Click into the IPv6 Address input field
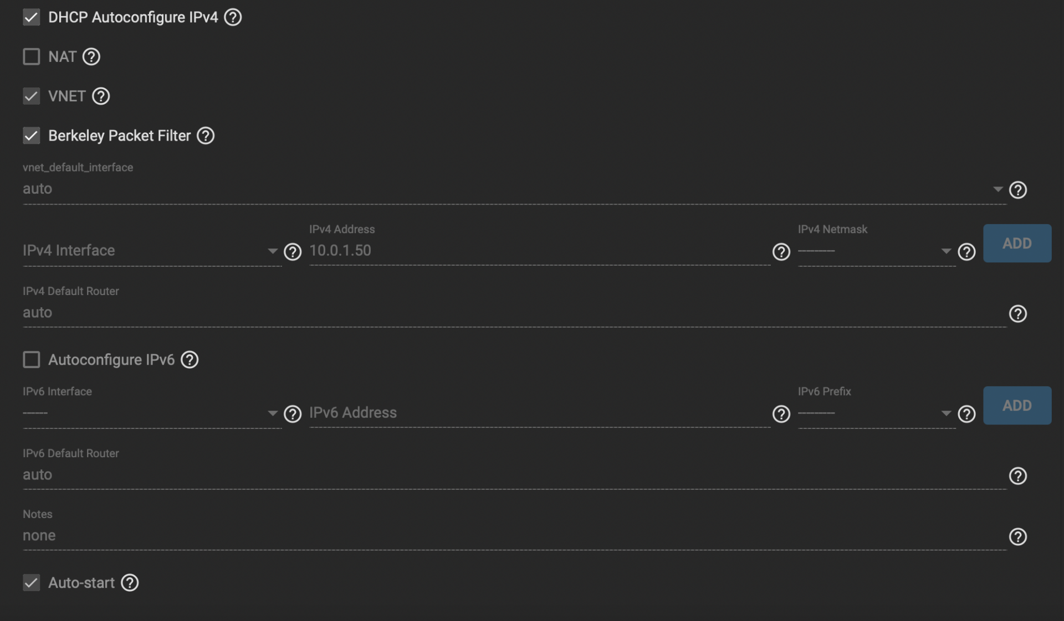 coord(540,413)
